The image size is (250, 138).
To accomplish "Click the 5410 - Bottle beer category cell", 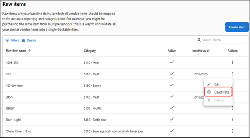I will (95, 120).
